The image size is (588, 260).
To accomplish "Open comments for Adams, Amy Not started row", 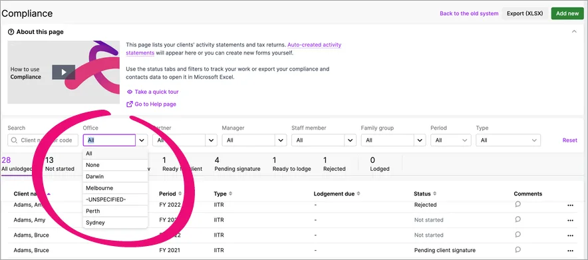I will 518,219.
